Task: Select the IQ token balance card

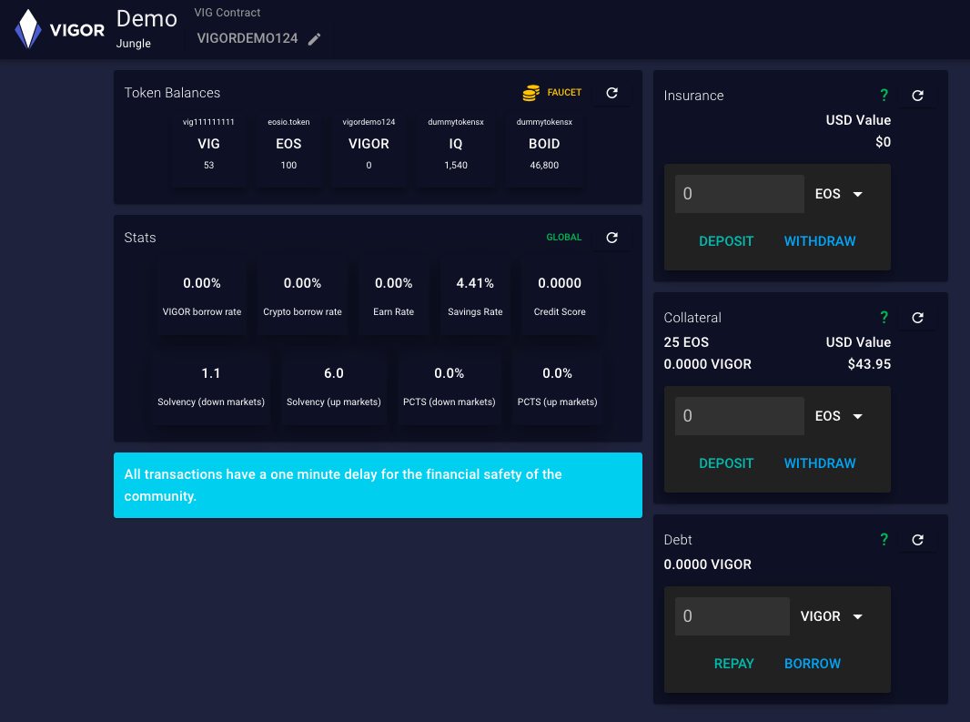Action: [x=456, y=148]
